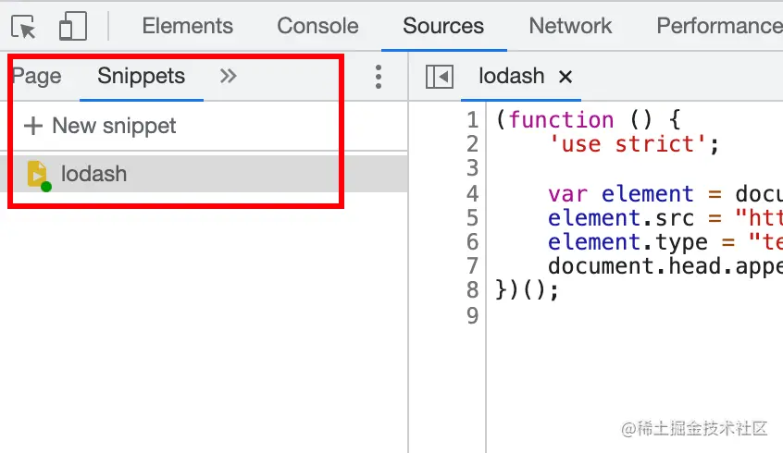The width and height of the screenshot is (783, 453).
Task: Click the lodash snippet file icon
Action: [x=39, y=175]
